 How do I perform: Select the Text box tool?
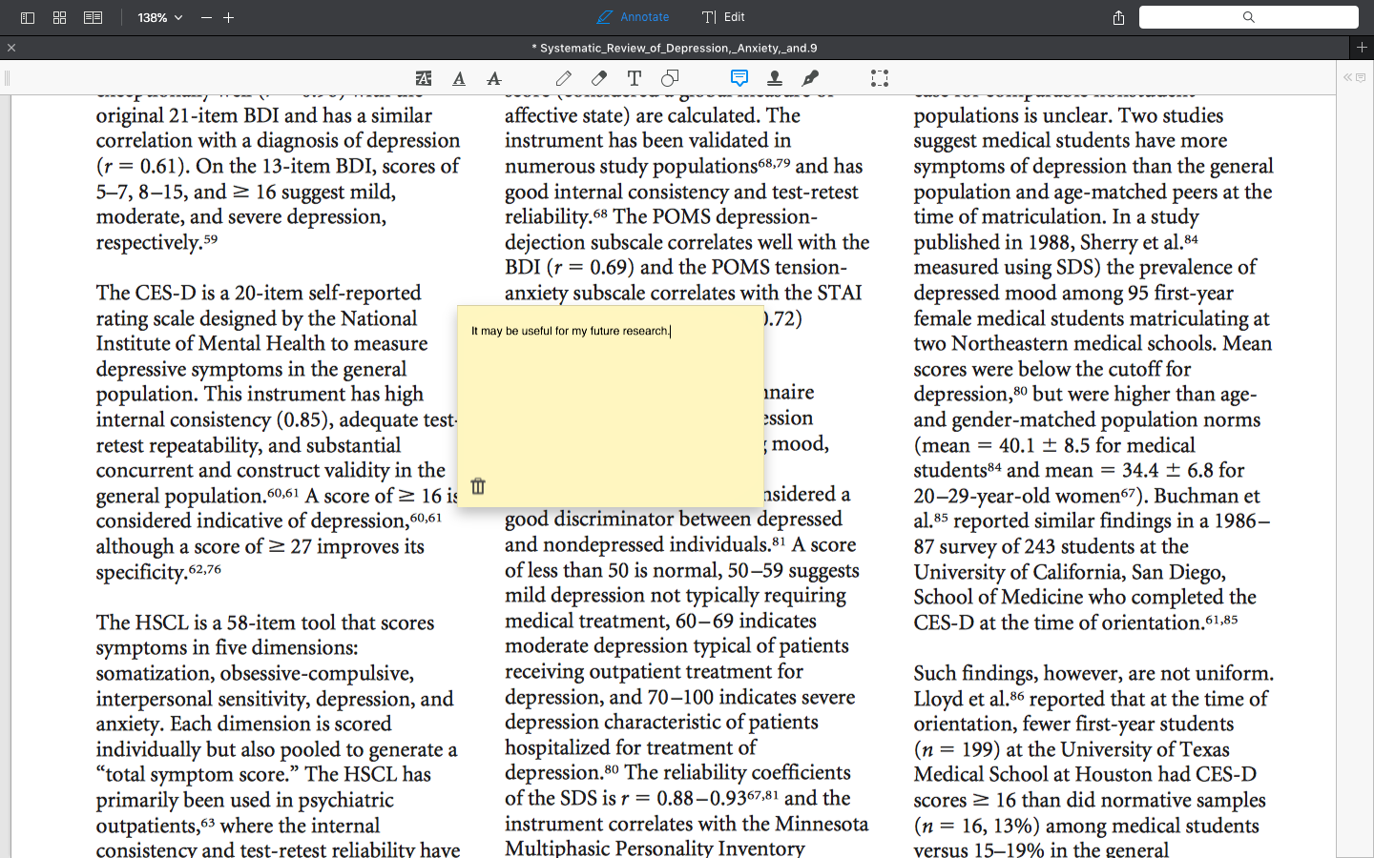click(x=635, y=78)
